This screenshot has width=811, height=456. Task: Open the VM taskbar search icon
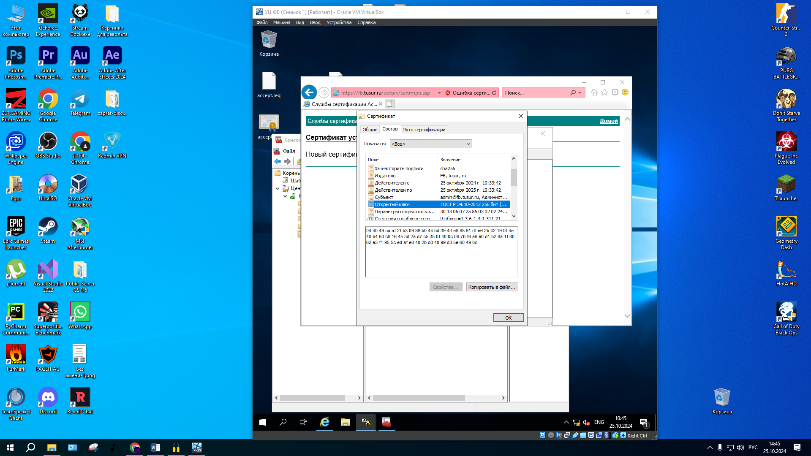(283, 422)
